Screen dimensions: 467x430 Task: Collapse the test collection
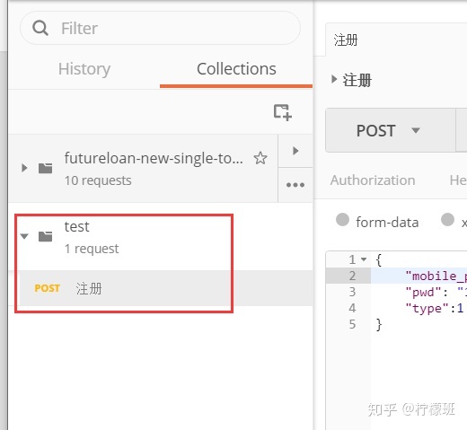24,236
